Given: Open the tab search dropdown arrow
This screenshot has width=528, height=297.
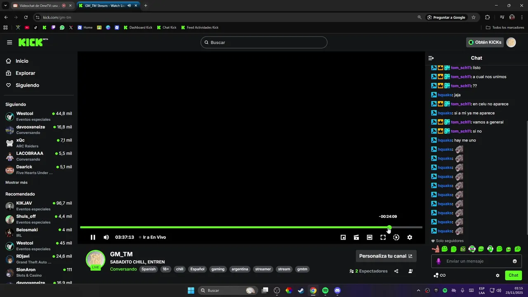Looking at the screenshot, I should click(5, 6).
